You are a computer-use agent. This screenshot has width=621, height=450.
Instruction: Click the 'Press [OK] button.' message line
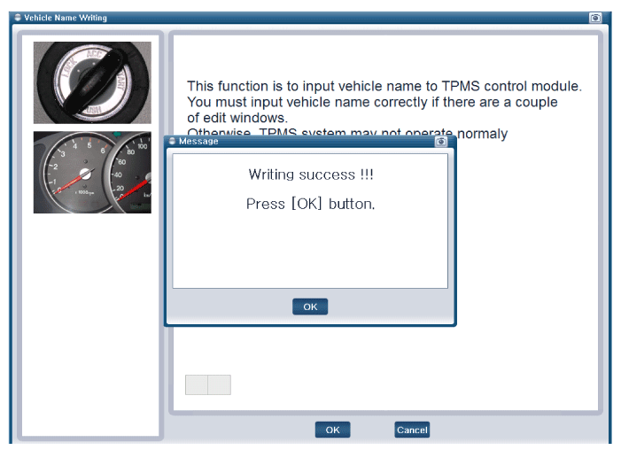(x=310, y=204)
